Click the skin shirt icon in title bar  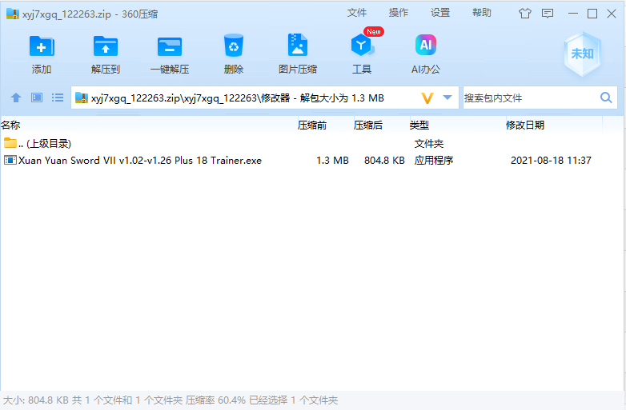click(525, 14)
